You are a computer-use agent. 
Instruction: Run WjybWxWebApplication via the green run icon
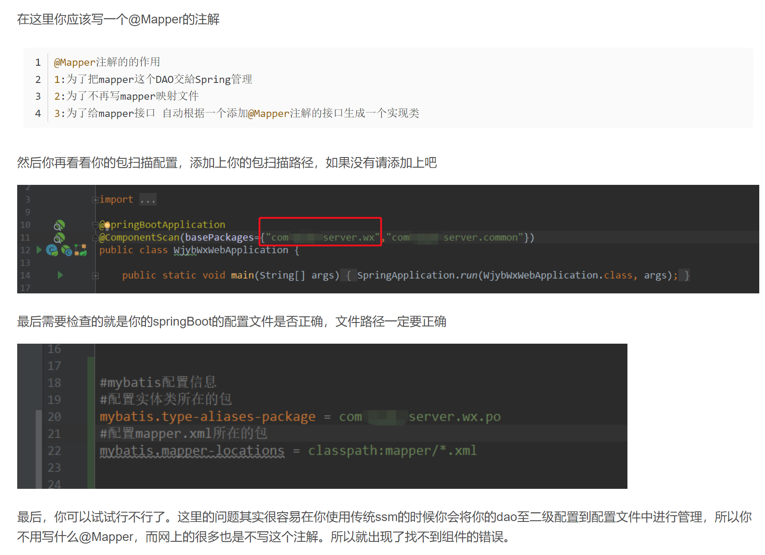39,250
